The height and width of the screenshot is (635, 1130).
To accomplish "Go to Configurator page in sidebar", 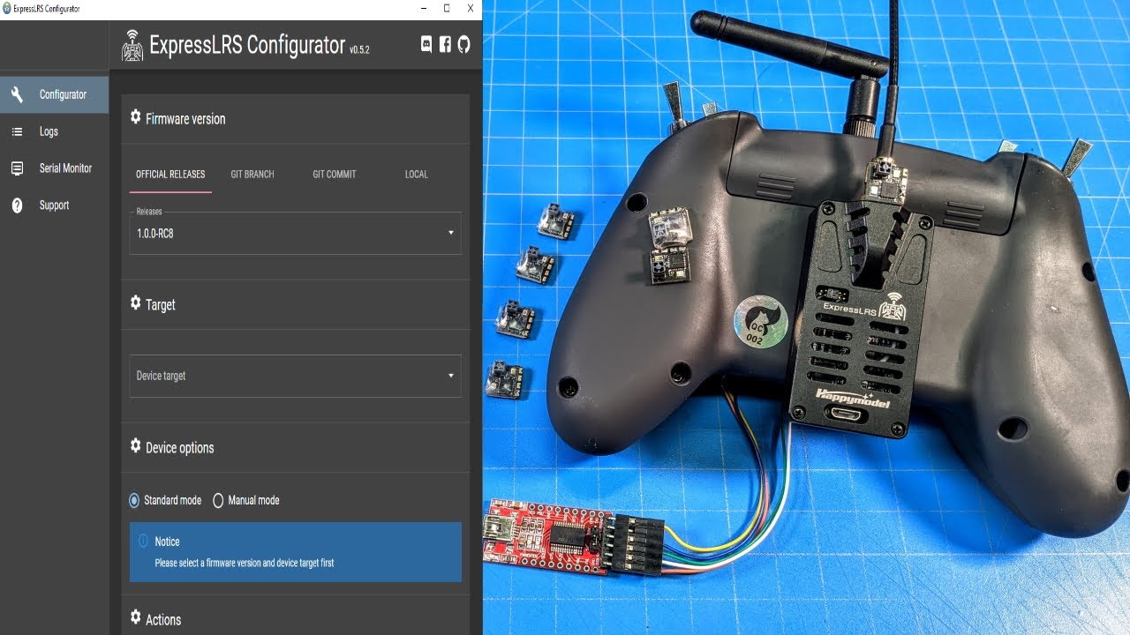I will click(54, 94).
